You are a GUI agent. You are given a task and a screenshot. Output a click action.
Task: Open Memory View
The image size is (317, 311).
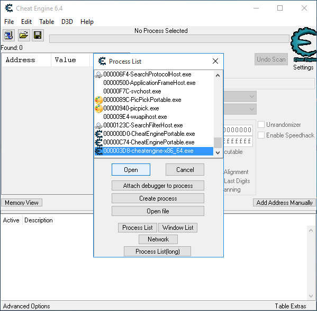click(22, 203)
